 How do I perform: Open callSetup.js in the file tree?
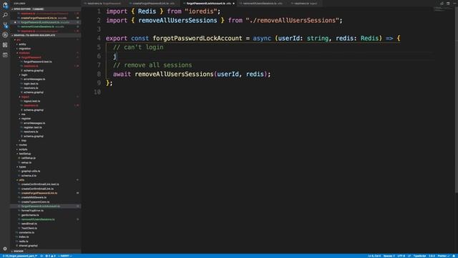pos(29,158)
